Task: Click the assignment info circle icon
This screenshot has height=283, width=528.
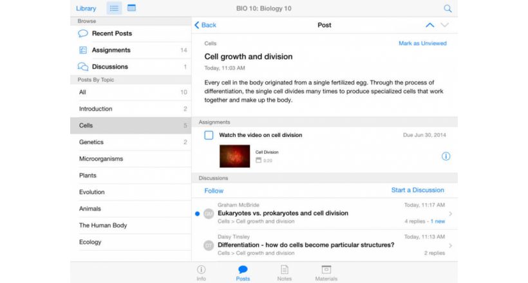Action: pos(446,156)
